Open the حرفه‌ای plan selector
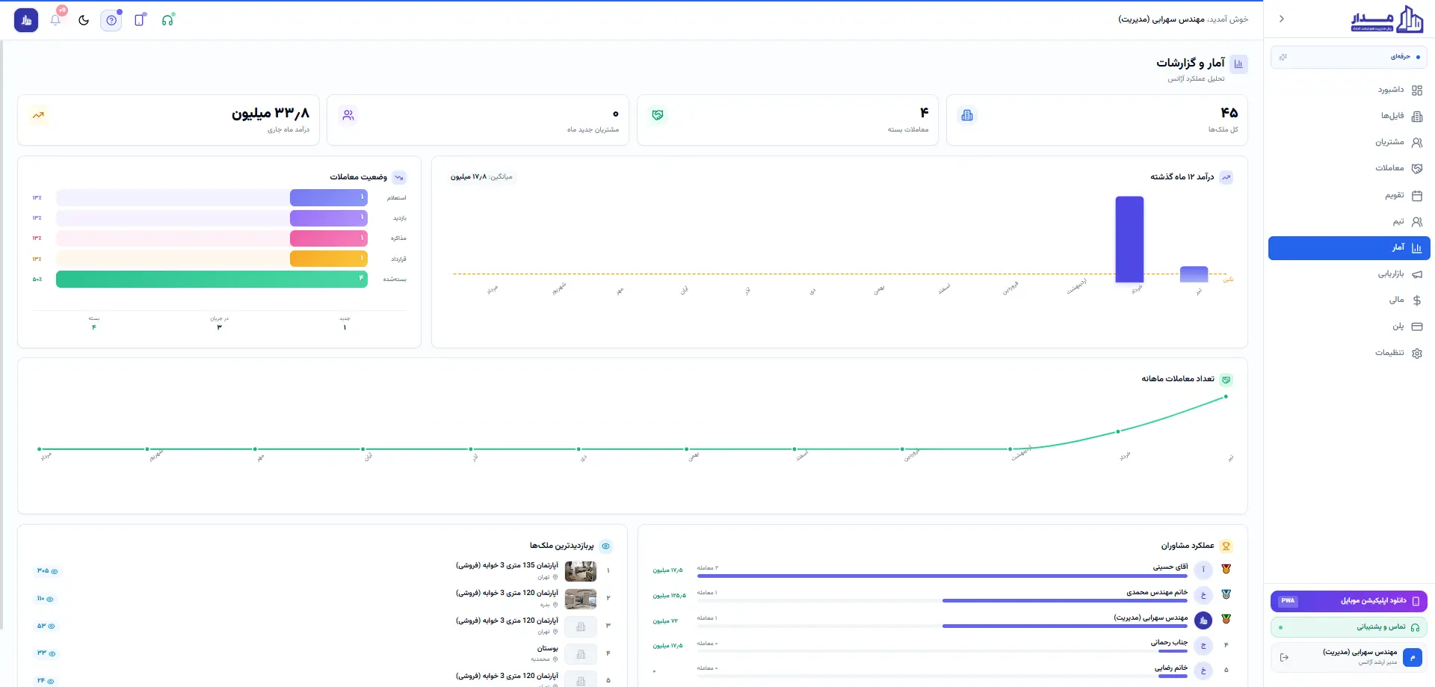 tap(1349, 57)
